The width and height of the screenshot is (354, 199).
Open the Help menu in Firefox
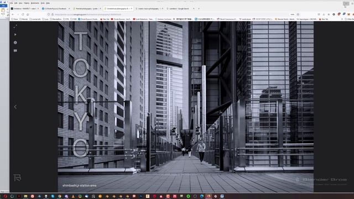[x=48, y=3]
